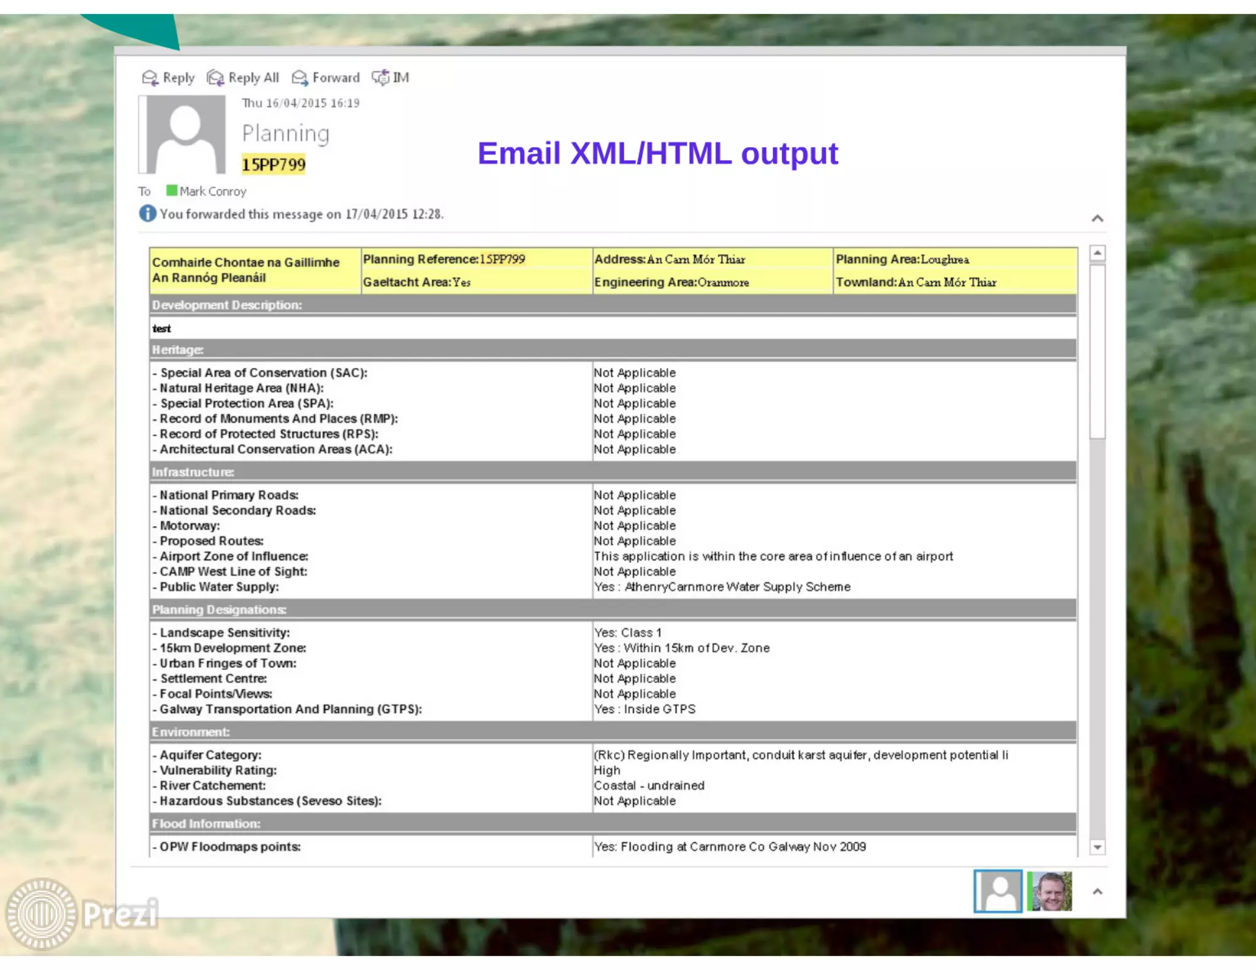Image resolution: width=1256 pixels, height=970 pixels.
Task: Click the scroll up arrow of the message body
Action: click(1097, 253)
